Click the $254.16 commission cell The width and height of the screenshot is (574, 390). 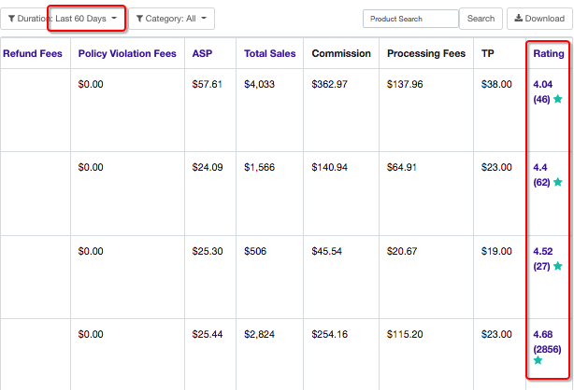coord(329,334)
